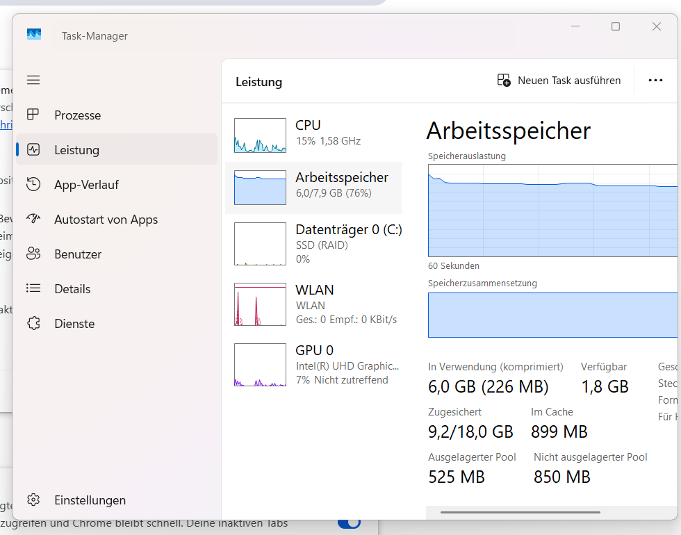681x535 pixels.
Task: Click the Dienste puzzle-piece icon
Action: pos(33,323)
